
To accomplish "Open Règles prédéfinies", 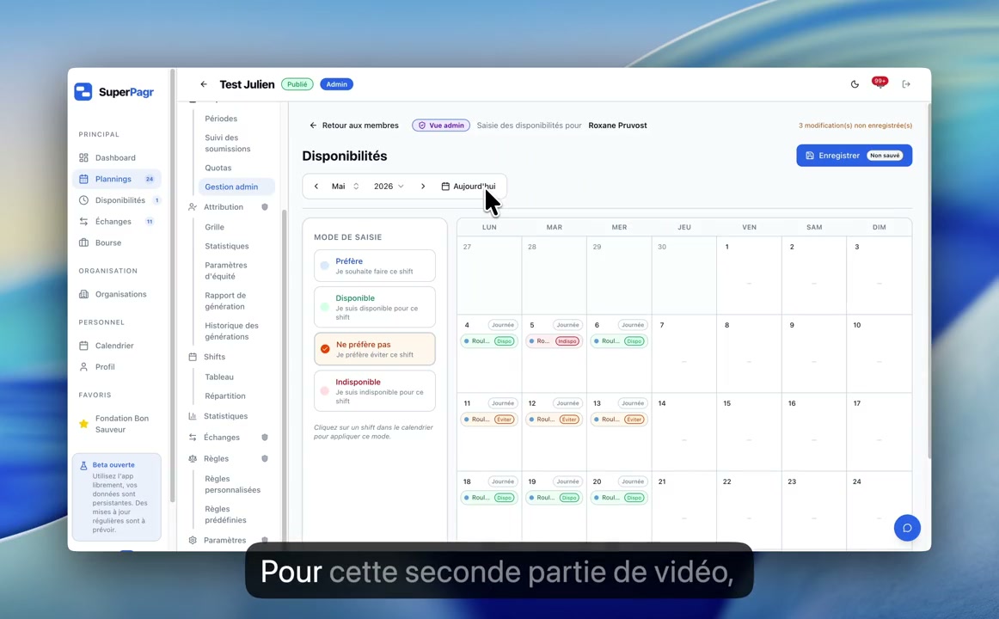I will (225, 515).
